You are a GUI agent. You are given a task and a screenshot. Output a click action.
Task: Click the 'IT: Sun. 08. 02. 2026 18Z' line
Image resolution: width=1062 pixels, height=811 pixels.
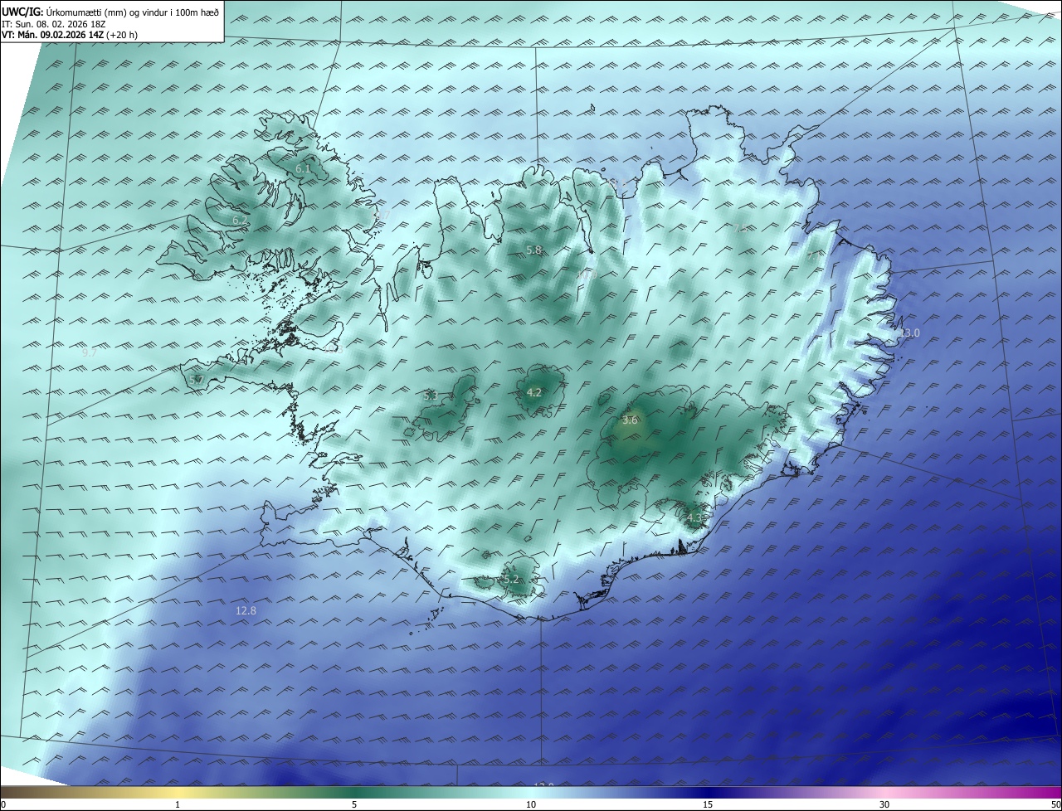54,24
